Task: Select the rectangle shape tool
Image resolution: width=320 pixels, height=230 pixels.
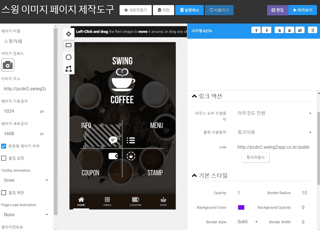Action: click(69, 45)
